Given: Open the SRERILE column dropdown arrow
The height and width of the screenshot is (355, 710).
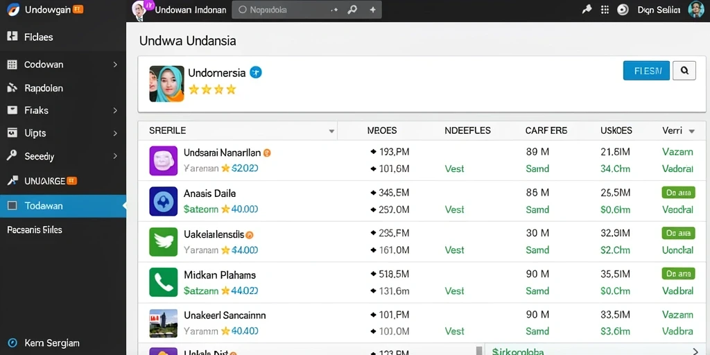Looking at the screenshot, I should pos(331,131).
